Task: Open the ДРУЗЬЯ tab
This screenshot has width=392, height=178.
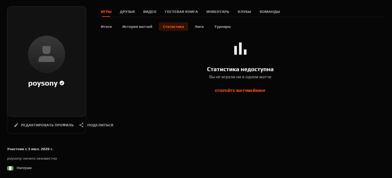Action: coord(127,12)
